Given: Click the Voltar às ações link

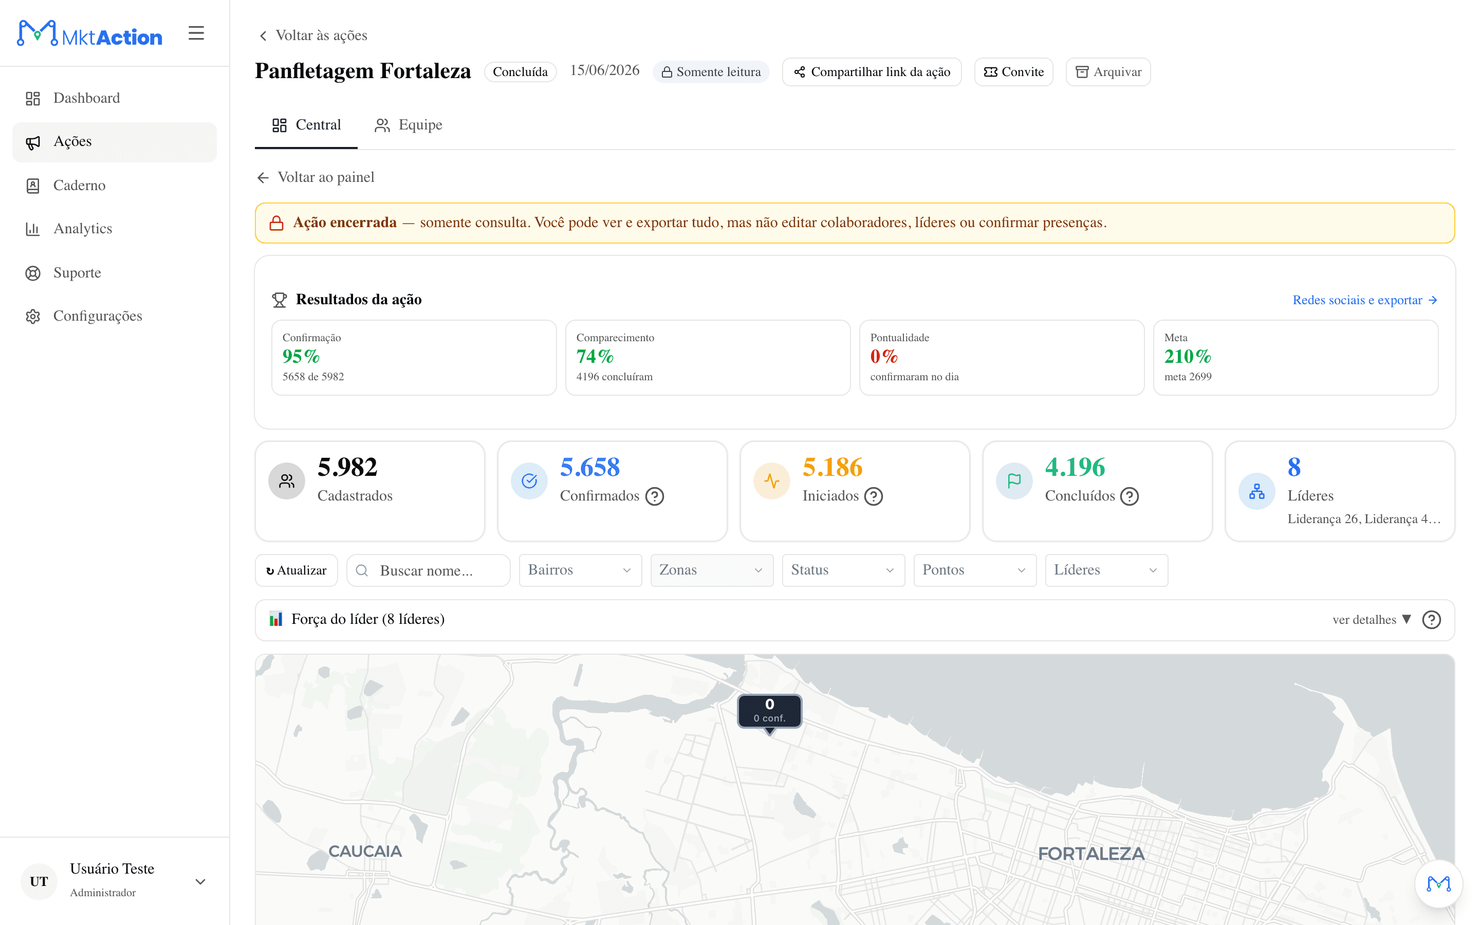Looking at the screenshot, I should 313,35.
